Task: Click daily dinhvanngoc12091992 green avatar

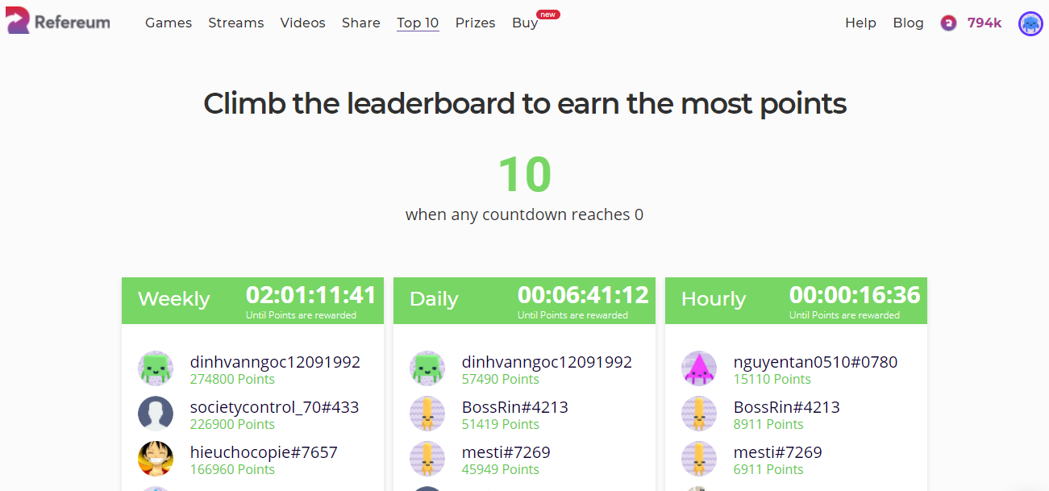Action: 427,368
